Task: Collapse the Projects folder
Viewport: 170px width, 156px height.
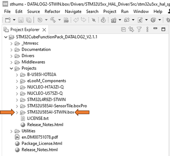Action: [11, 68]
